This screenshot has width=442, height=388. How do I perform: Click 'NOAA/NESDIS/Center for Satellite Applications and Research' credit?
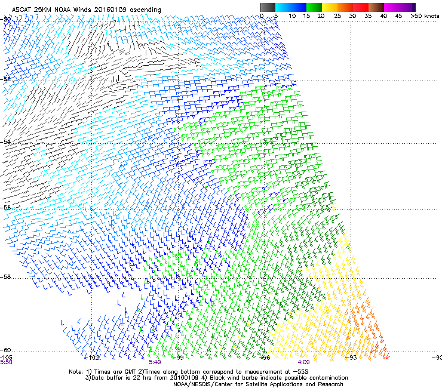point(258,384)
